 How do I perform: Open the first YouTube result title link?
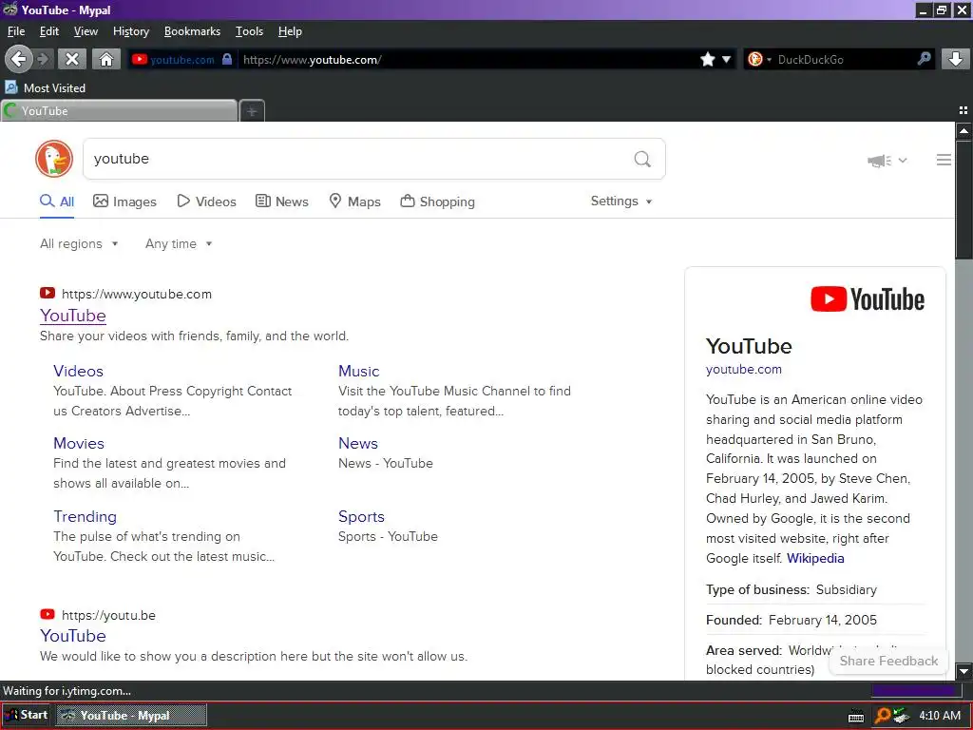[72, 316]
